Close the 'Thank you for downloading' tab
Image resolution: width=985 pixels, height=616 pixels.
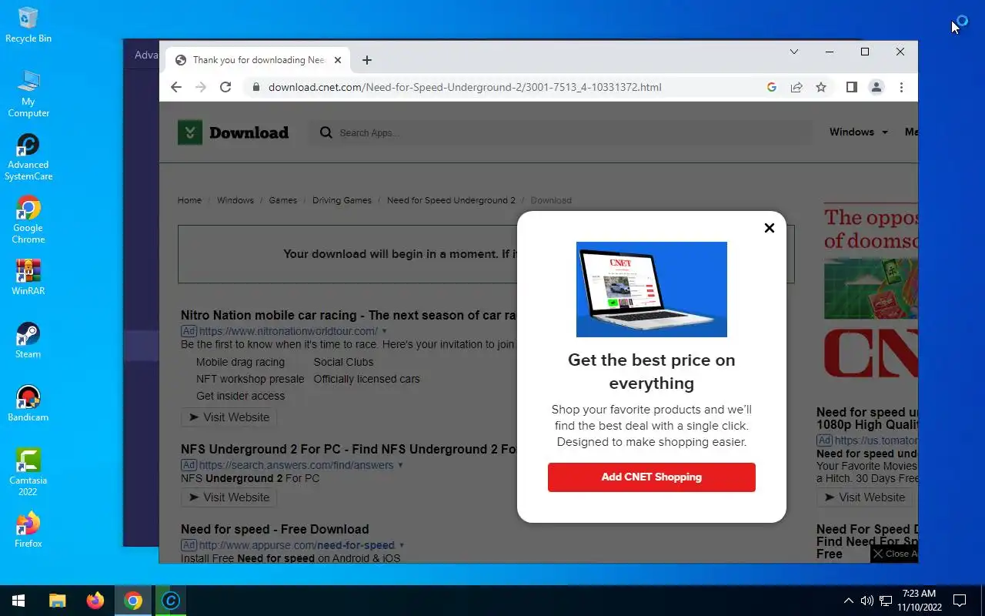pyautogui.click(x=337, y=60)
